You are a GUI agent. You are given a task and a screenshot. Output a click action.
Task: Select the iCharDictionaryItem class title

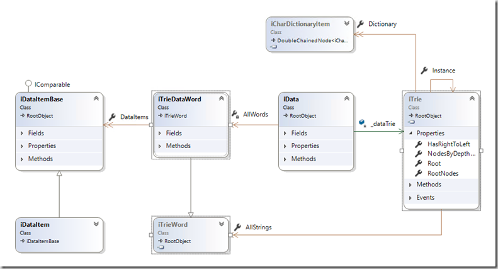tap(300, 24)
